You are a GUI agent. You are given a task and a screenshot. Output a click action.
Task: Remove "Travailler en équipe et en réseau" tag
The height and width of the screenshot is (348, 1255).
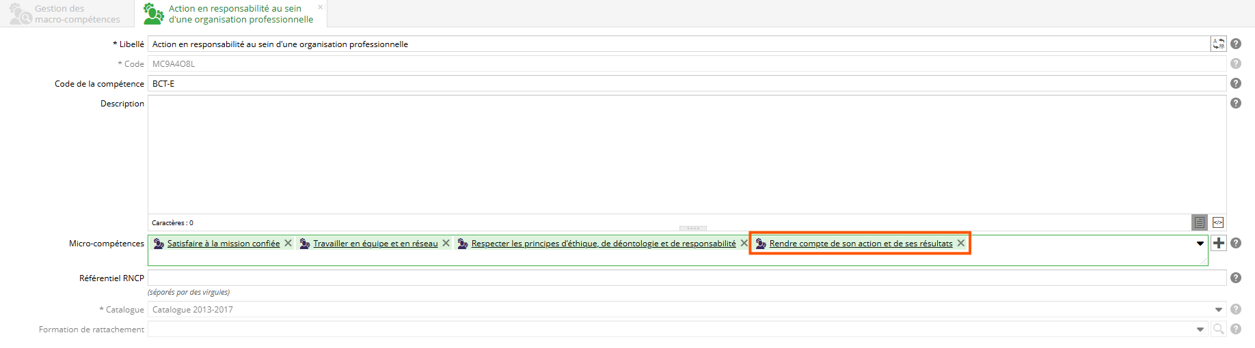(x=446, y=243)
